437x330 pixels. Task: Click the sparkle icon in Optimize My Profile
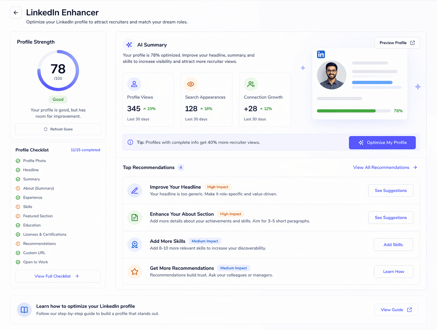(x=361, y=143)
